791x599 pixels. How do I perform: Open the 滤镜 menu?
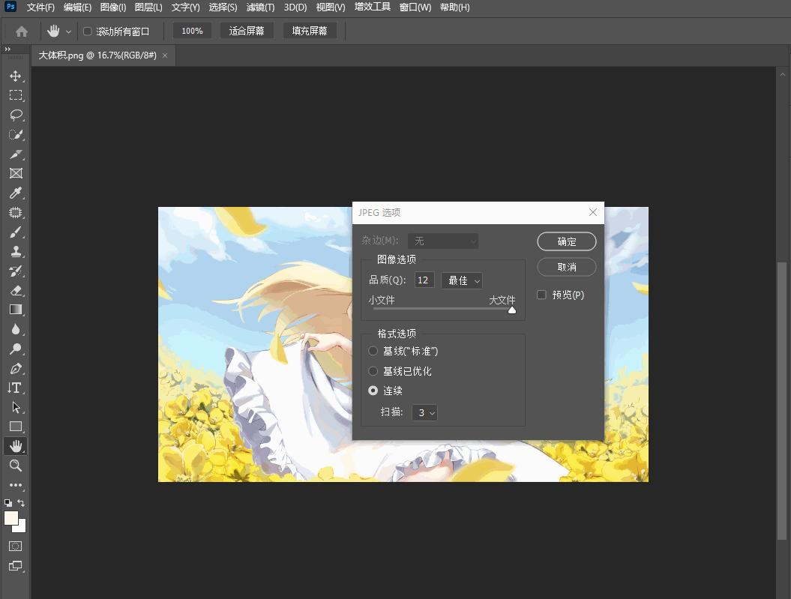coord(260,7)
